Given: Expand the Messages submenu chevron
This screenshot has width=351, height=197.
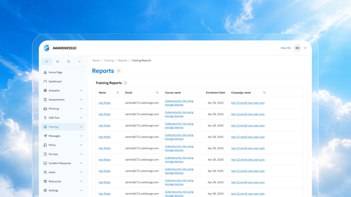Looking at the screenshot, I should [x=81, y=136].
